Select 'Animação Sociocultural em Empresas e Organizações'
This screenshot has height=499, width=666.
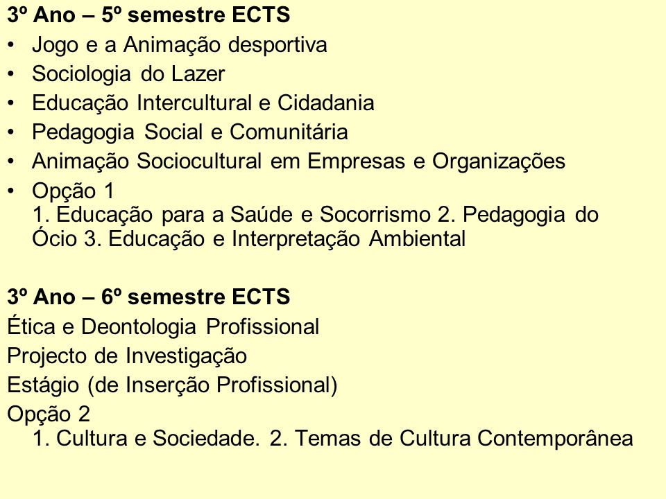click(x=298, y=161)
